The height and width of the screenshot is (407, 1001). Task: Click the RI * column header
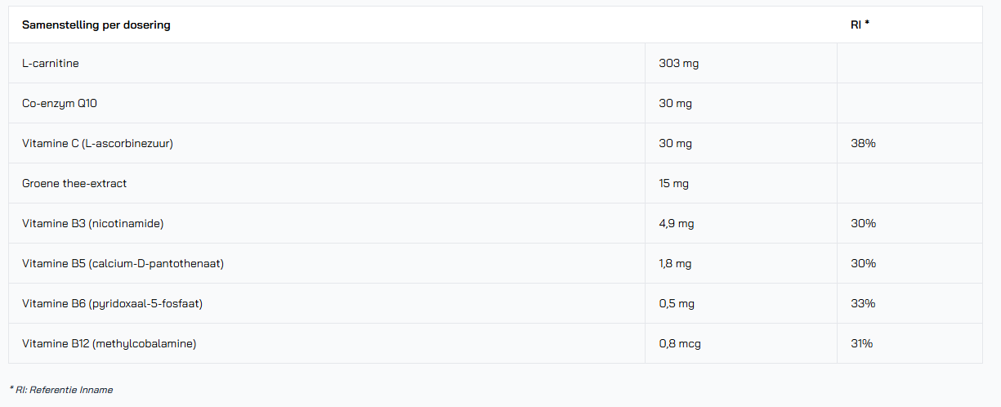(860, 25)
